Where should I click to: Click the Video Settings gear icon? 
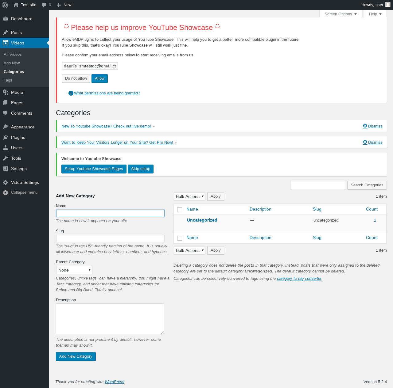coord(6,182)
